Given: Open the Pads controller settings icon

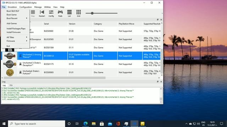Looking at the screenshot, I should pos(60,13).
